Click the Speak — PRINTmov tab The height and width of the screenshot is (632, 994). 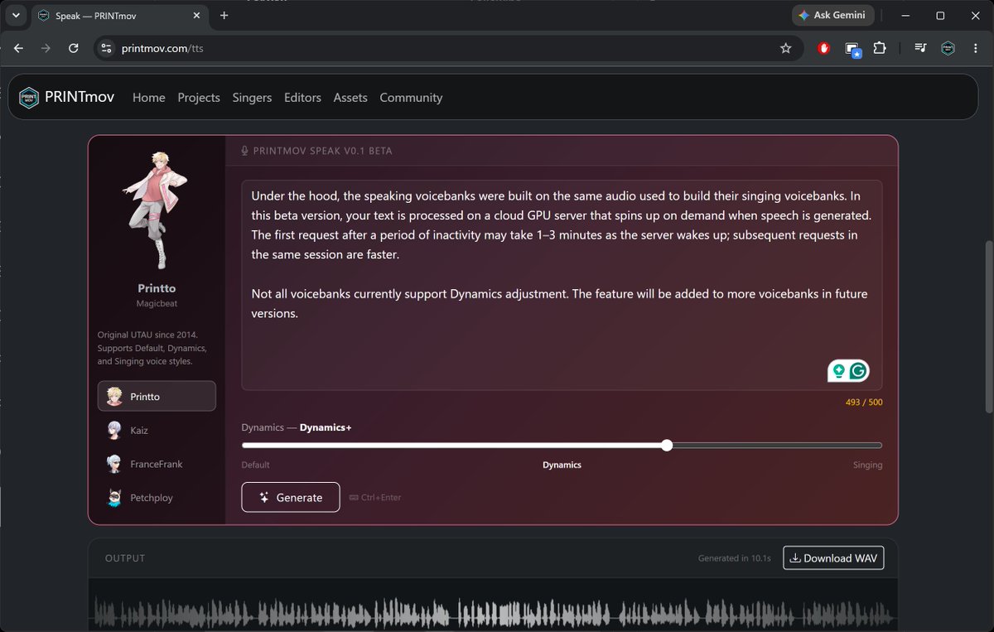coord(120,16)
